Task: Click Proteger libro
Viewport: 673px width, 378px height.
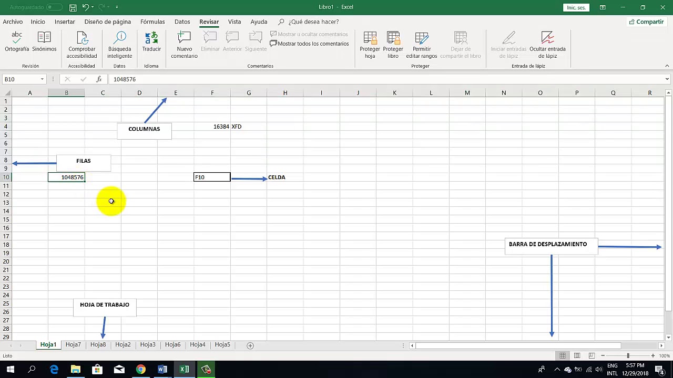Action: click(393, 45)
